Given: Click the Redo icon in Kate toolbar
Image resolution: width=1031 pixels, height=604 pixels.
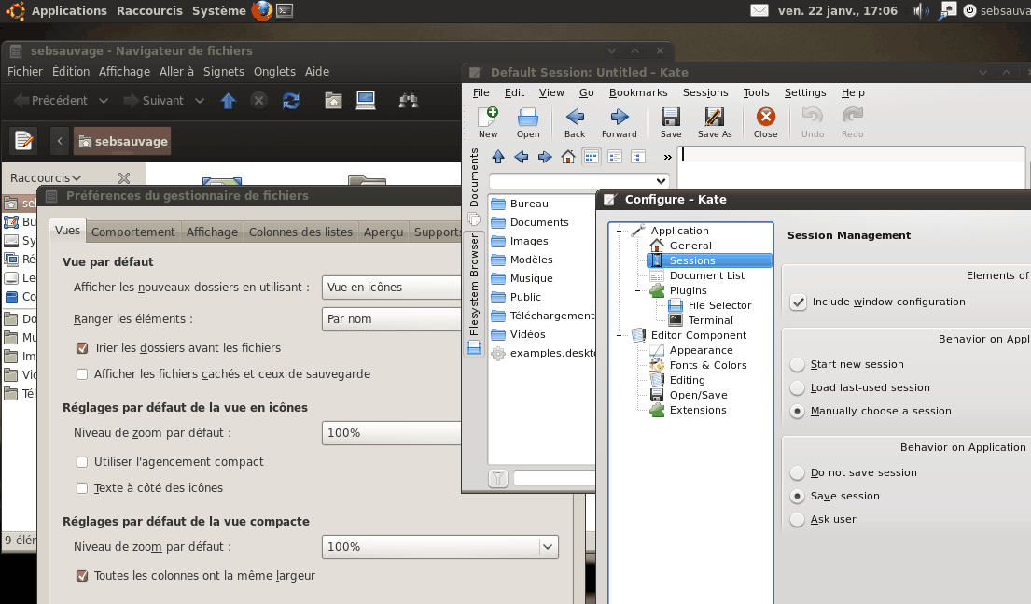Looking at the screenshot, I should (x=852, y=117).
